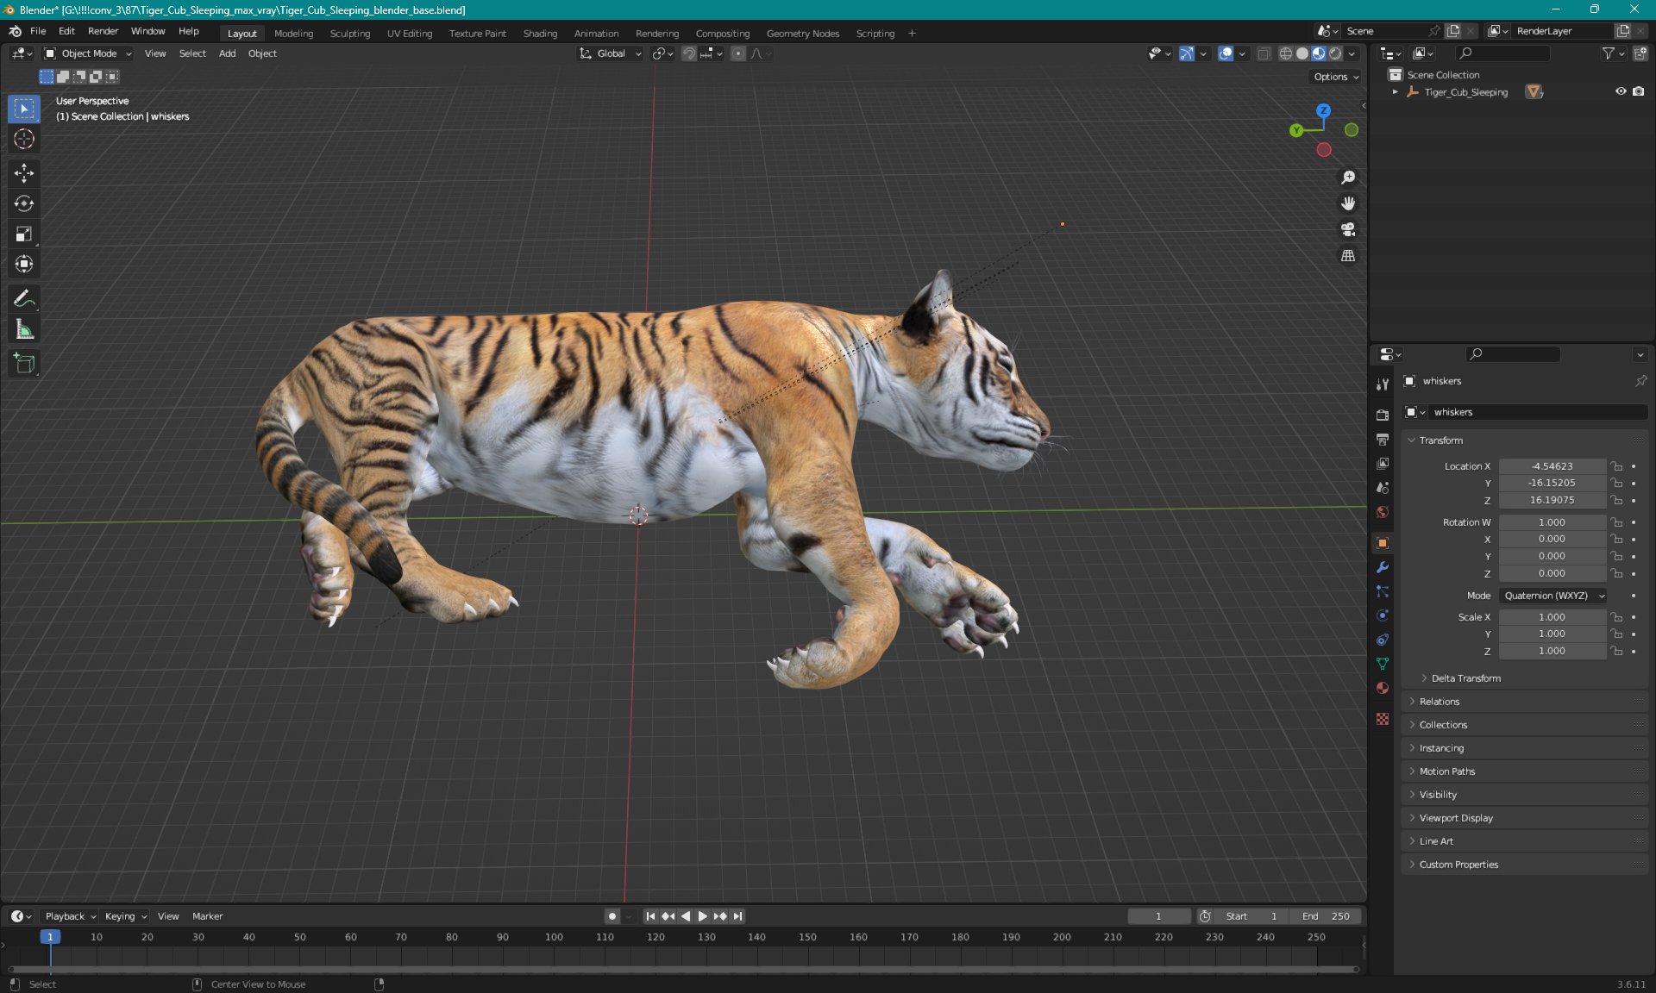Activate the Transform tool
The image size is (1656, 993).
[x=24, y=264]
